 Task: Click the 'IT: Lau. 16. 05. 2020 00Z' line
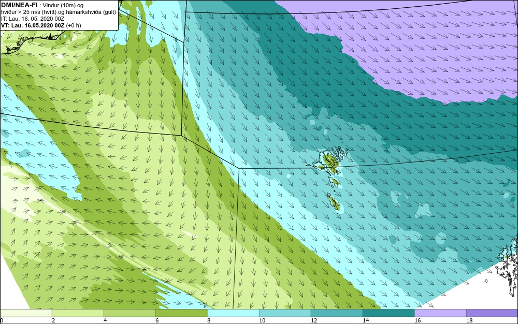[x=33, y=19]
